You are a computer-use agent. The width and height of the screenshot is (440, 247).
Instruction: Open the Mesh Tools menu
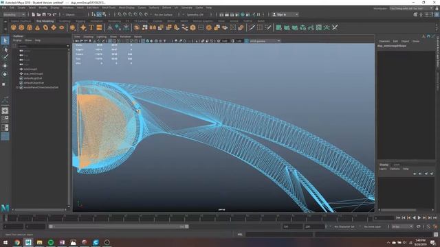(109, 8)
